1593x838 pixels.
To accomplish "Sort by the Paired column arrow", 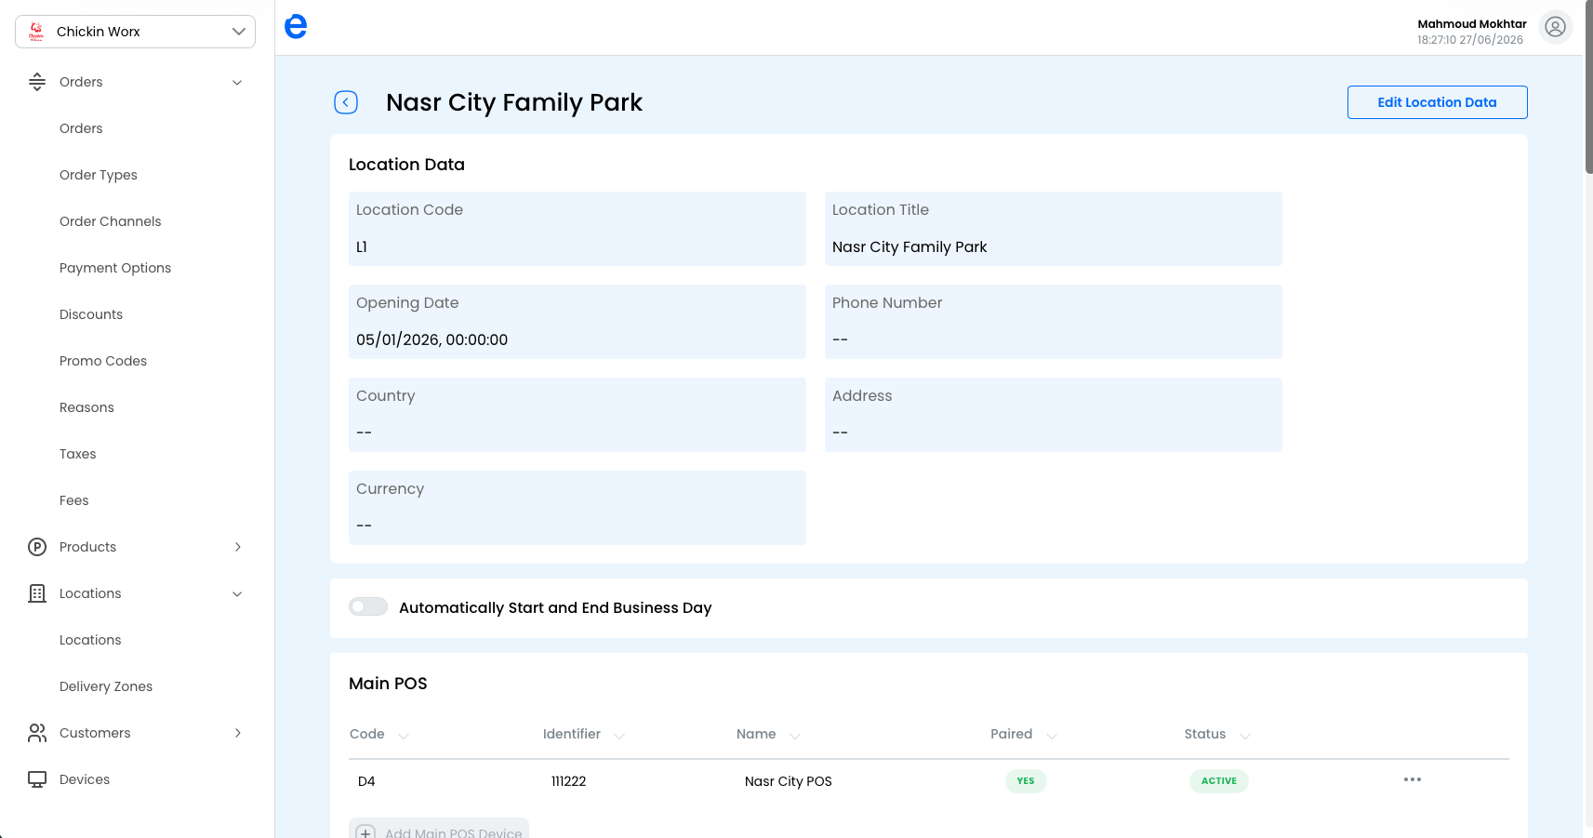I will 1052,736.
